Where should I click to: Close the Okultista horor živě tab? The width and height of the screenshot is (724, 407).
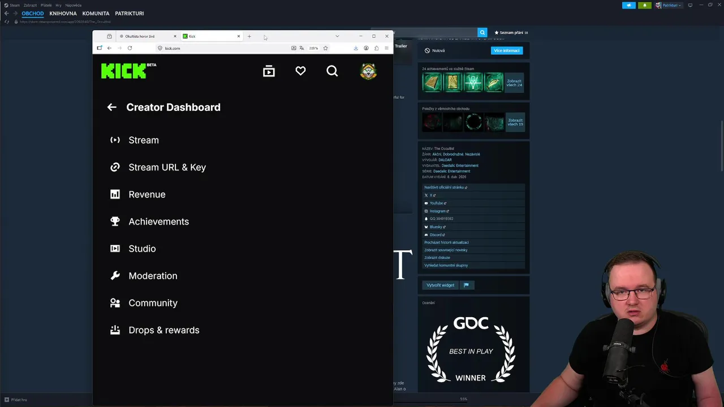(x=175, y=36)
